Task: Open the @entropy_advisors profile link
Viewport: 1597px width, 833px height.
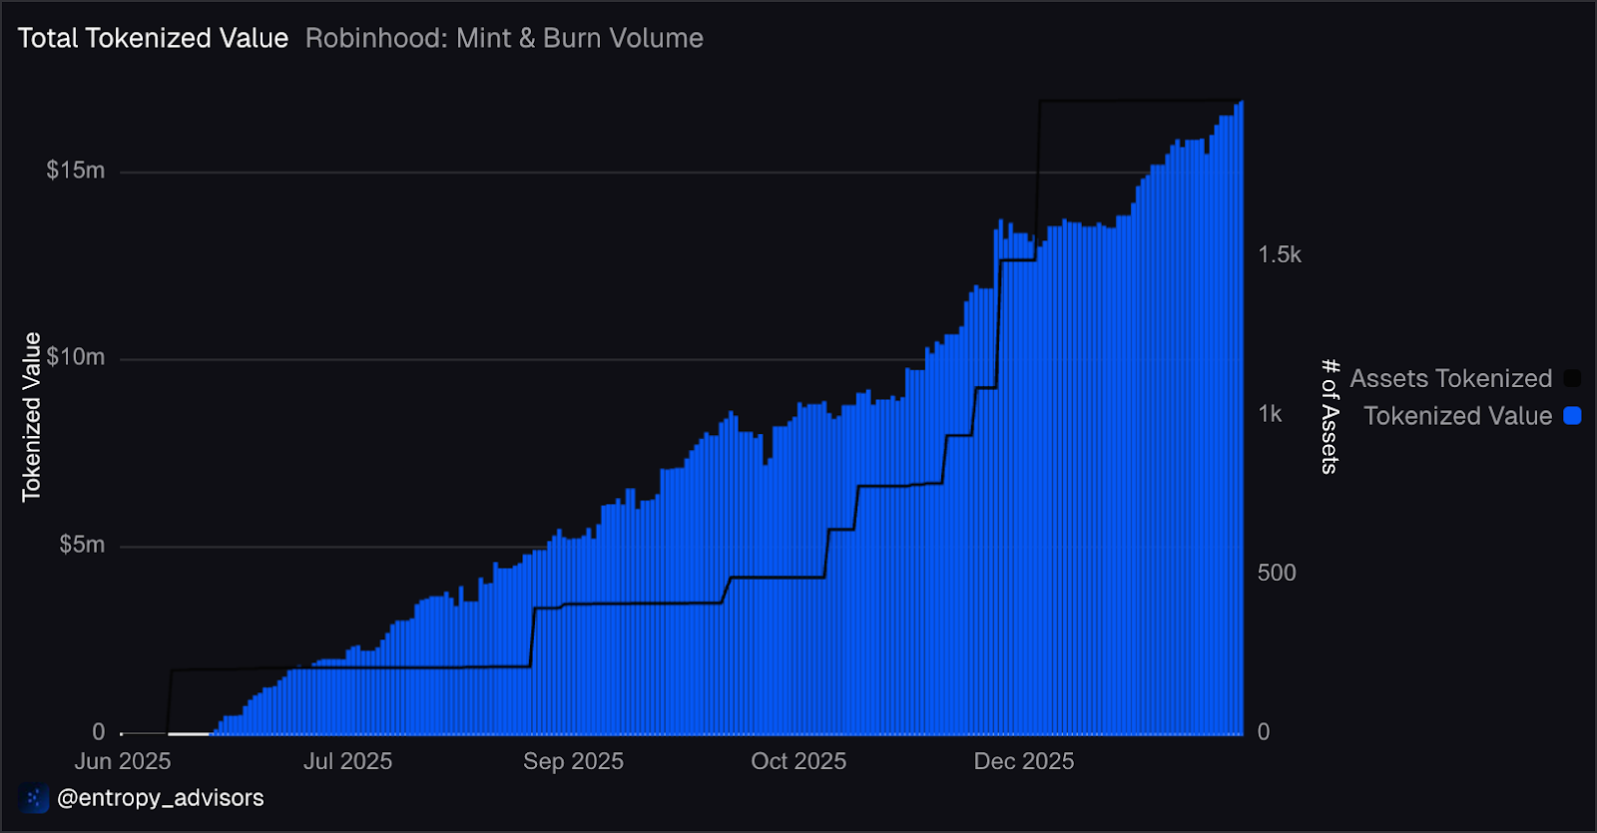Action: click(x=161, y=798)
